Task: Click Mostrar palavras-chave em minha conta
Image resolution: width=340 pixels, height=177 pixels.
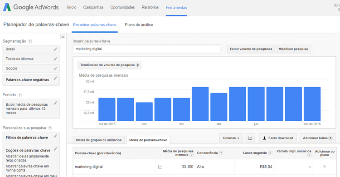Action: point(27,168)
